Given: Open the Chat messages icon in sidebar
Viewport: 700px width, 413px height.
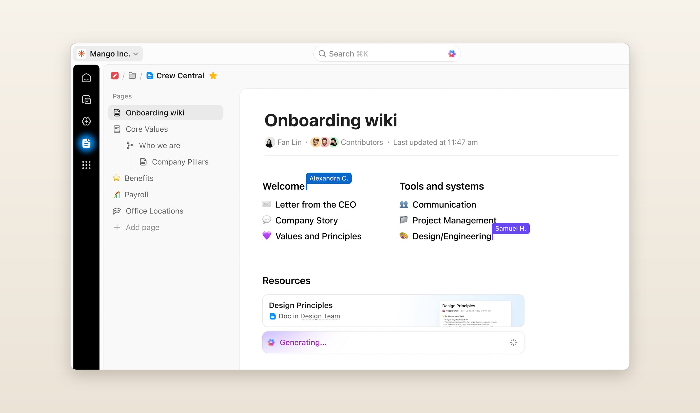Looking at the screenshot, I should point(86,100).
